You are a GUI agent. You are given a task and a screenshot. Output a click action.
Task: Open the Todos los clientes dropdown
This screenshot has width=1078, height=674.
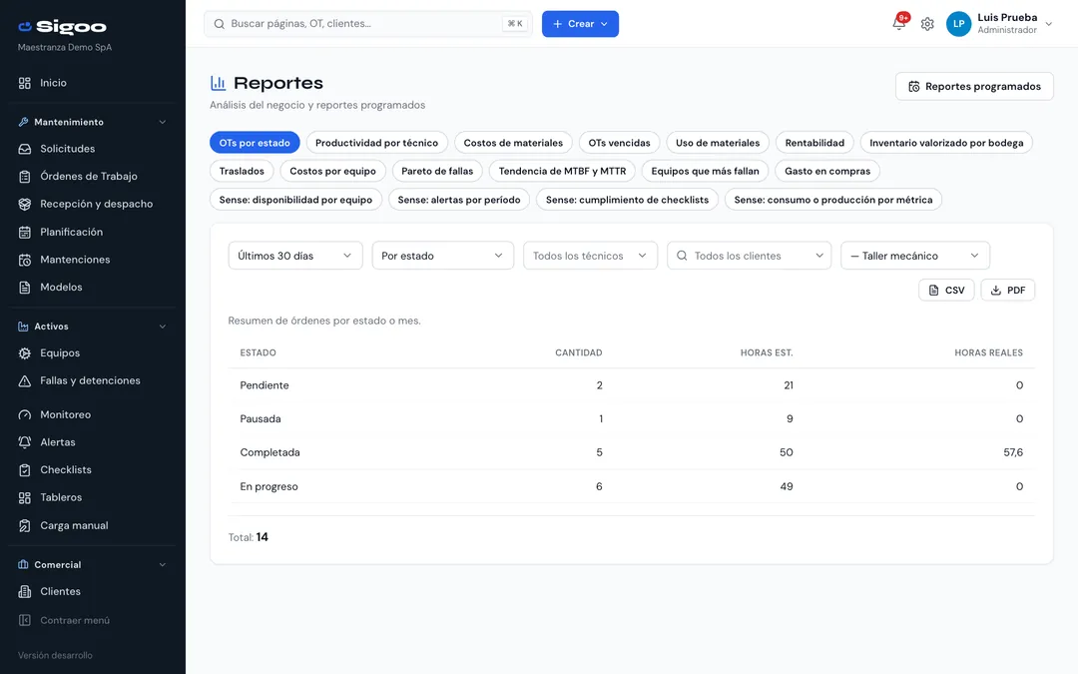[x=749, y=256]
